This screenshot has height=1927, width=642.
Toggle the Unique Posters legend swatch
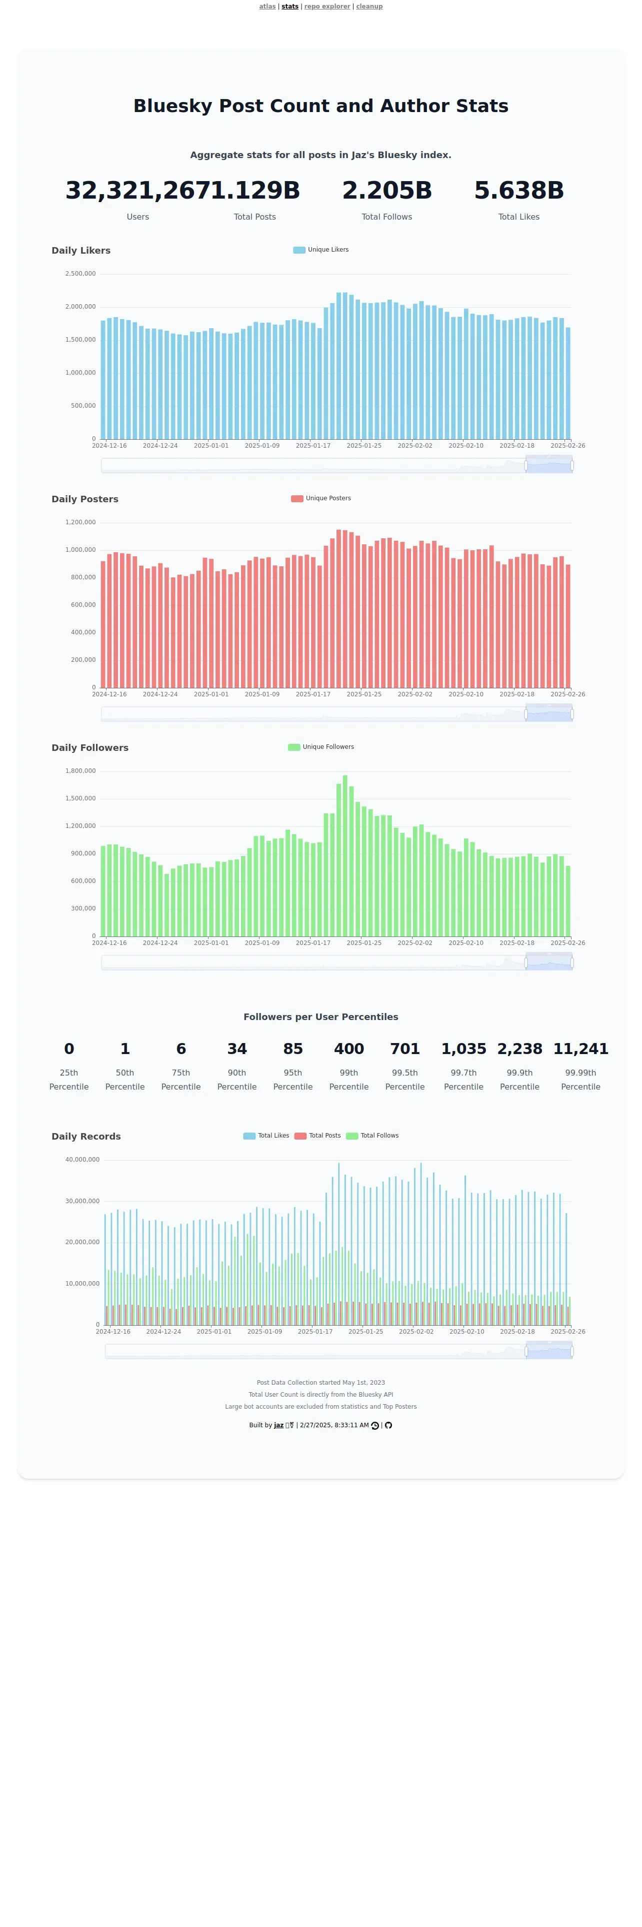[x=296, y=498]
